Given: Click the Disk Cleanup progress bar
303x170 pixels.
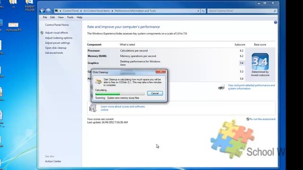Looking at the screenshot, I should click(120, 94).
